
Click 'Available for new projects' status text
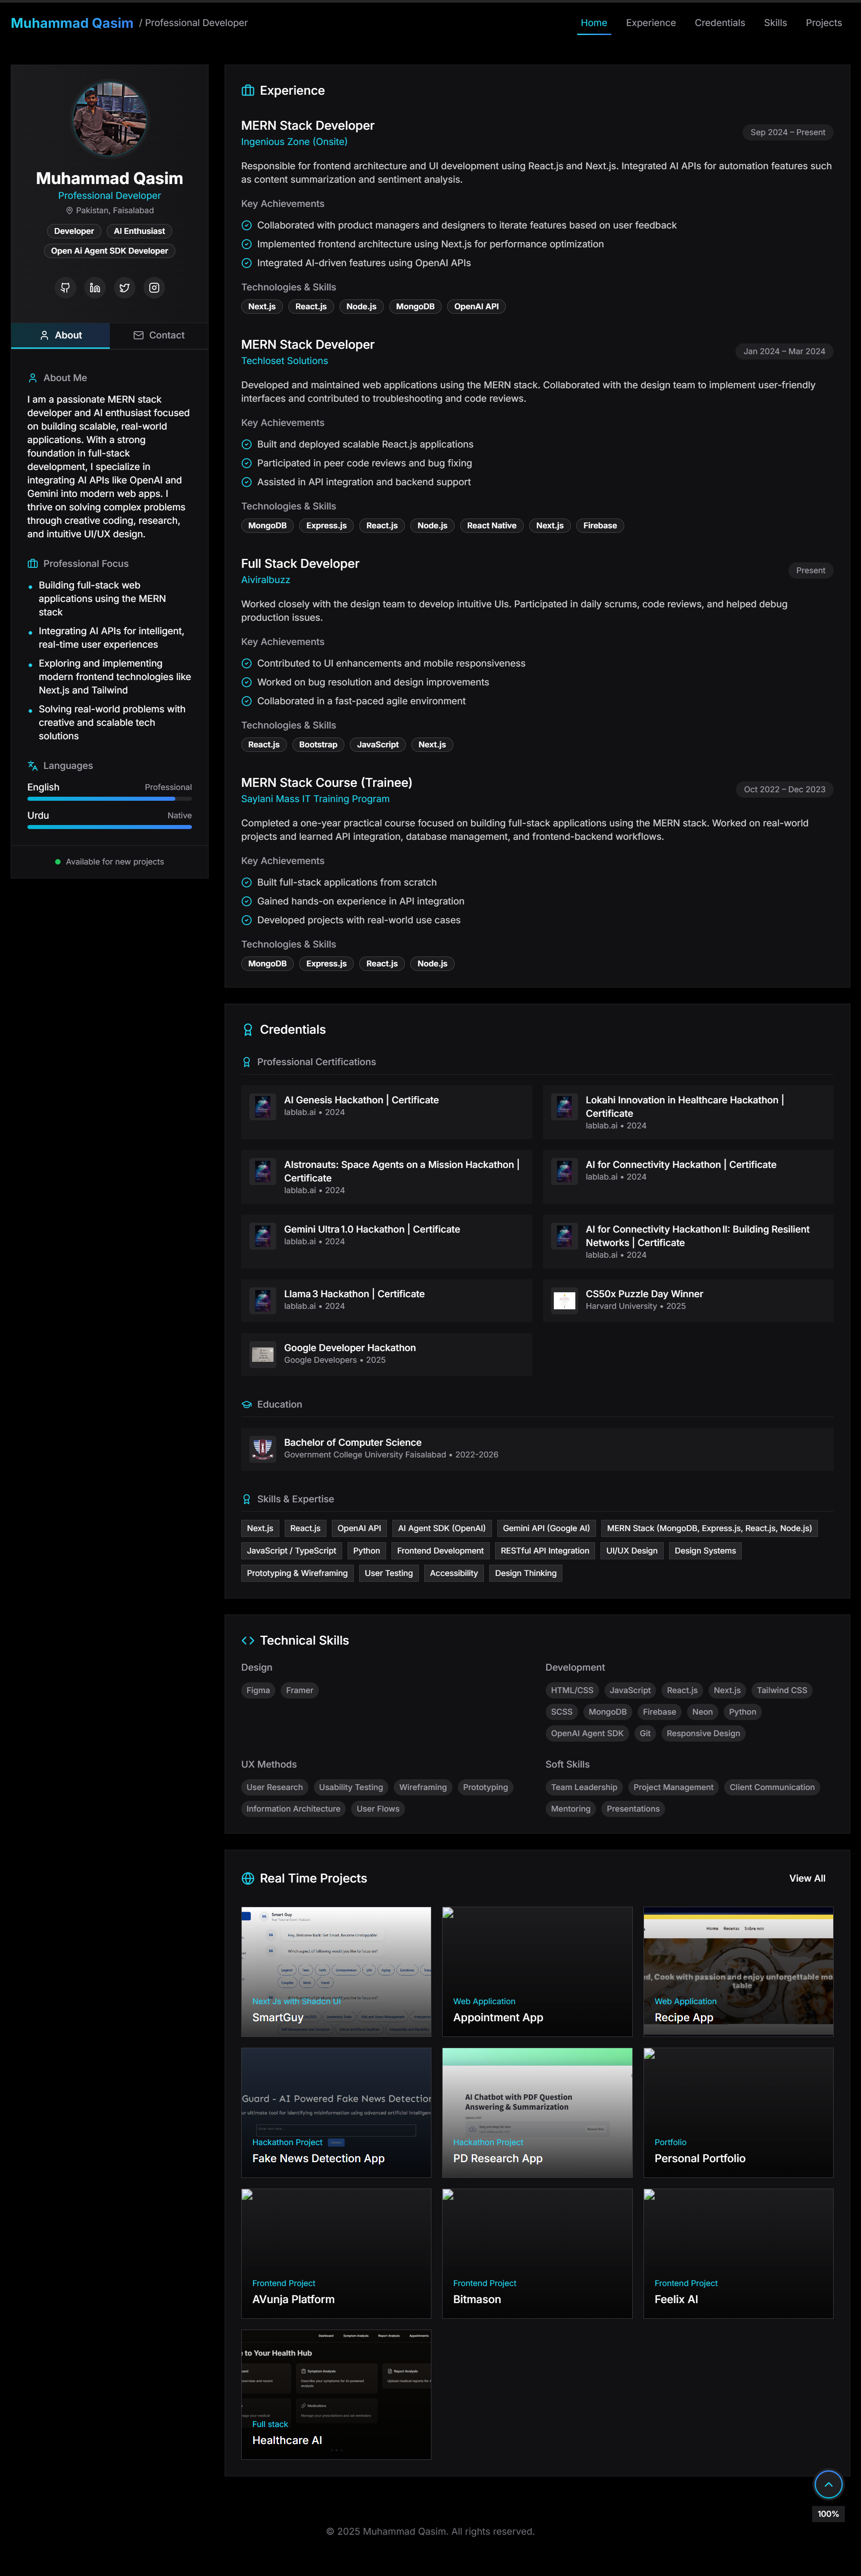coord(115,862)
